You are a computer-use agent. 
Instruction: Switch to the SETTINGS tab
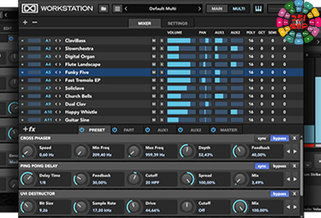pyautogui.click(x=178, y=23)
